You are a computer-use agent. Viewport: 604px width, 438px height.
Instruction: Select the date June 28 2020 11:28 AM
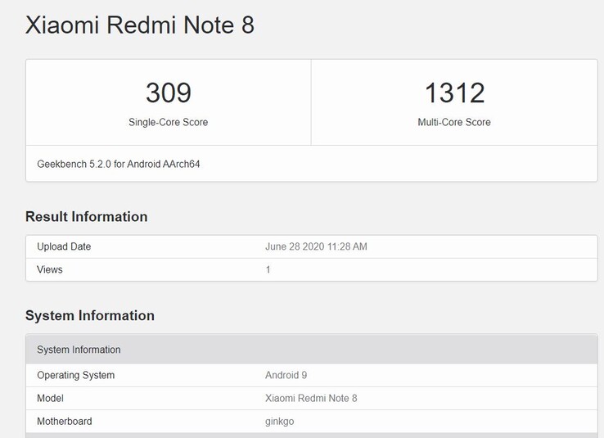pyautogui.click(x=316, y=246)
